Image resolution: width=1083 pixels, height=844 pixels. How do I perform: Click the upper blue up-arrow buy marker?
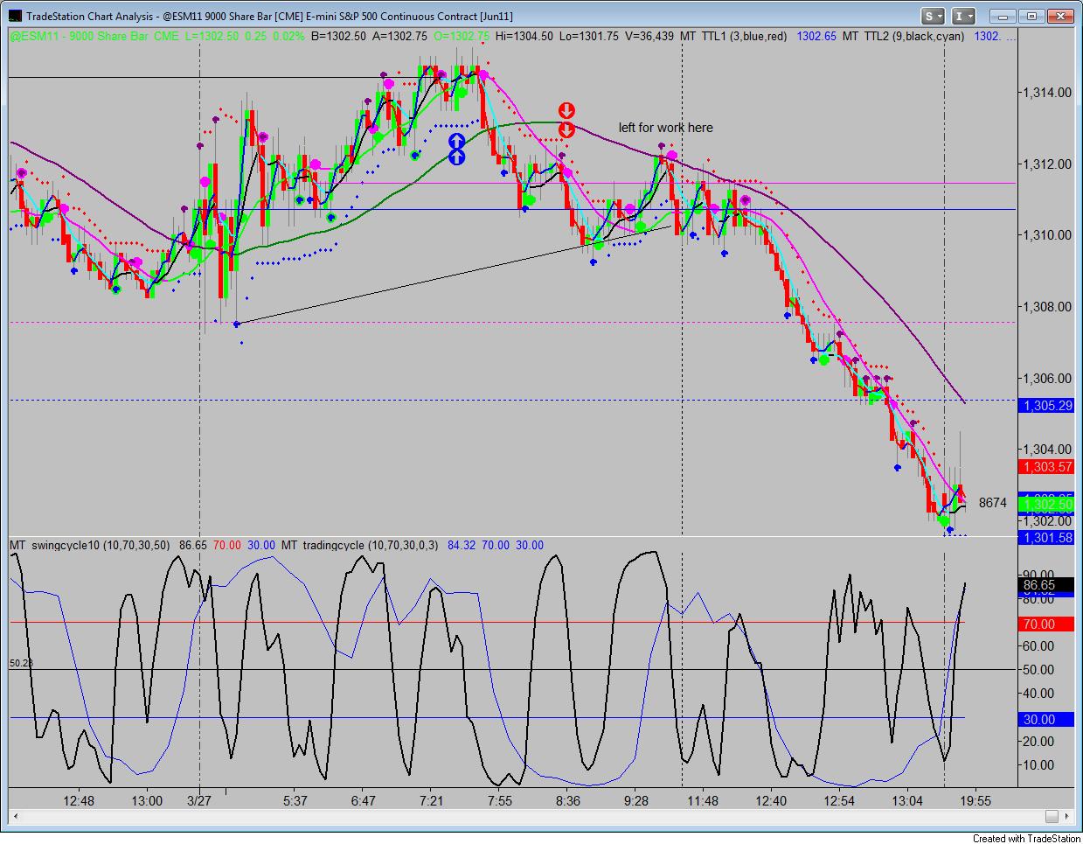pyautogui.click(x=456, y=141)
